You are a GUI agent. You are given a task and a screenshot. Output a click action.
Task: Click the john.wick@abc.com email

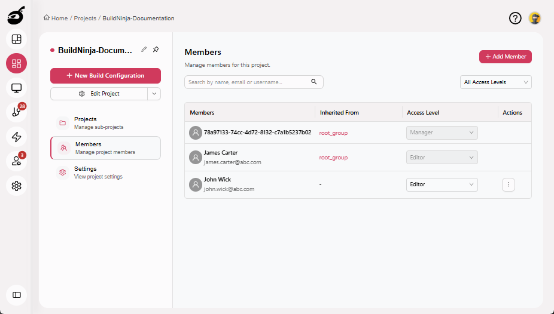229,189
